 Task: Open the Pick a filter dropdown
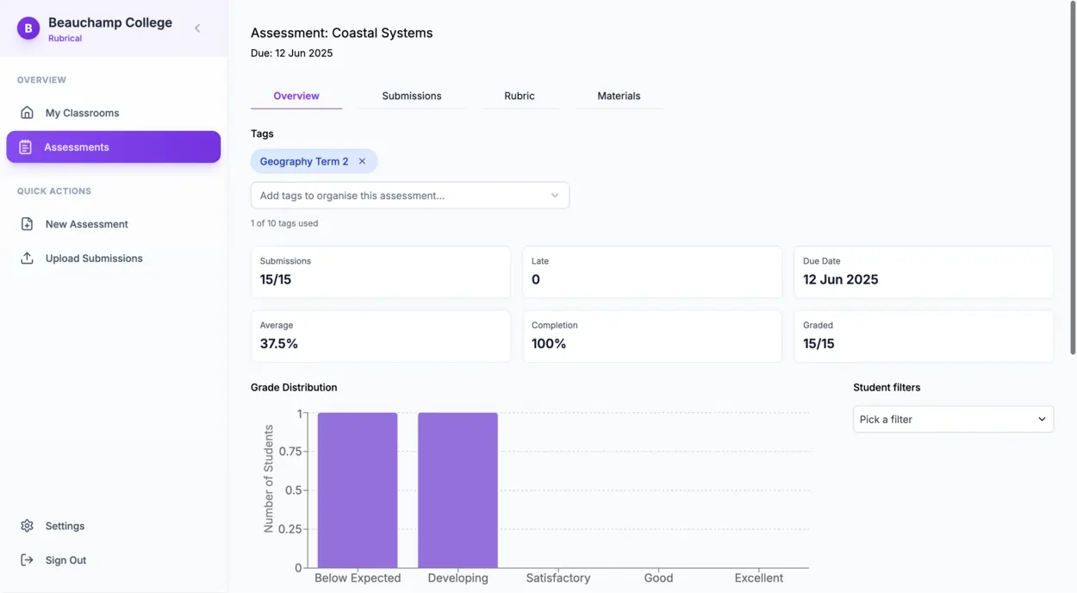[952, 419]
